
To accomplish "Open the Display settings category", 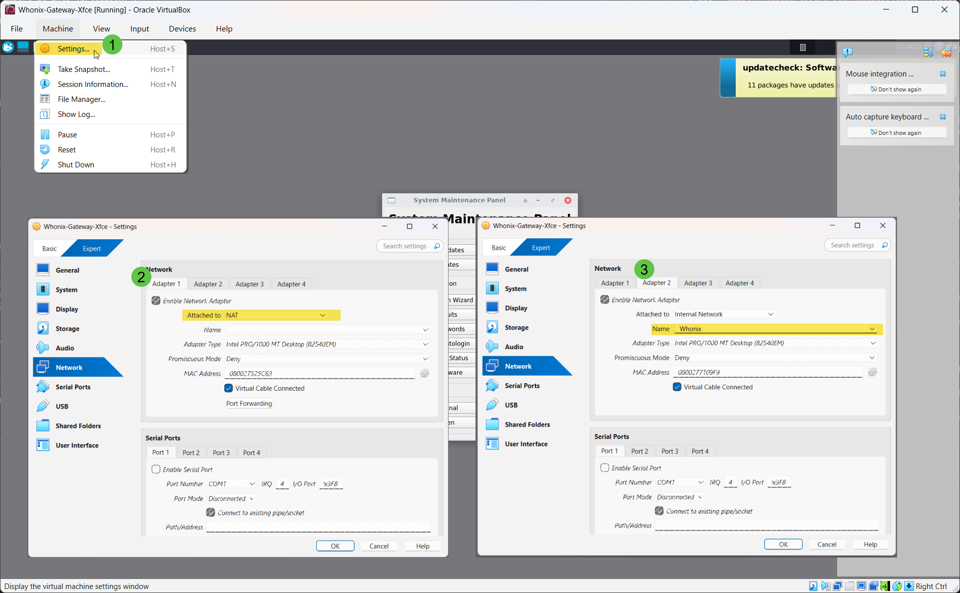I will click(43, 309).
